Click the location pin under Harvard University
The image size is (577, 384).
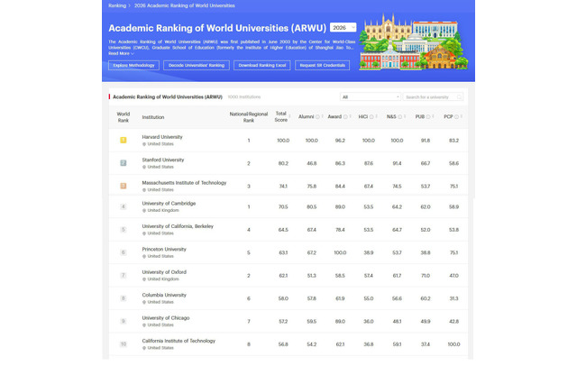[x=144, y=144]
